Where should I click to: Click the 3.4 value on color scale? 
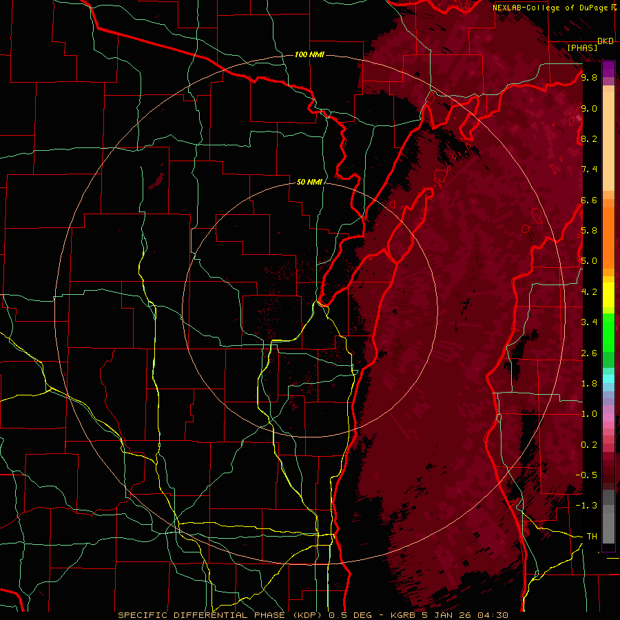tap(589, 322)
